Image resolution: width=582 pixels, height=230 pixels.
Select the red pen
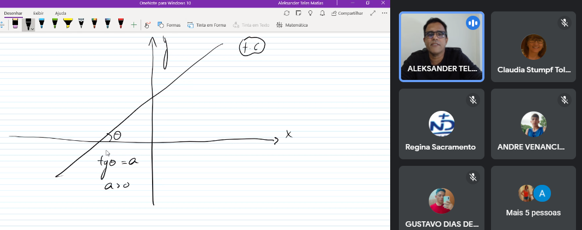click(x=120, y=24)
